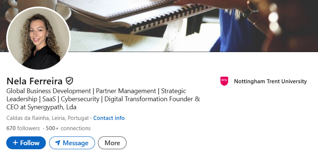The image size is (318, 154).
Task: Click the verification shield badge beside the name
Action: [x=69, y=81]
